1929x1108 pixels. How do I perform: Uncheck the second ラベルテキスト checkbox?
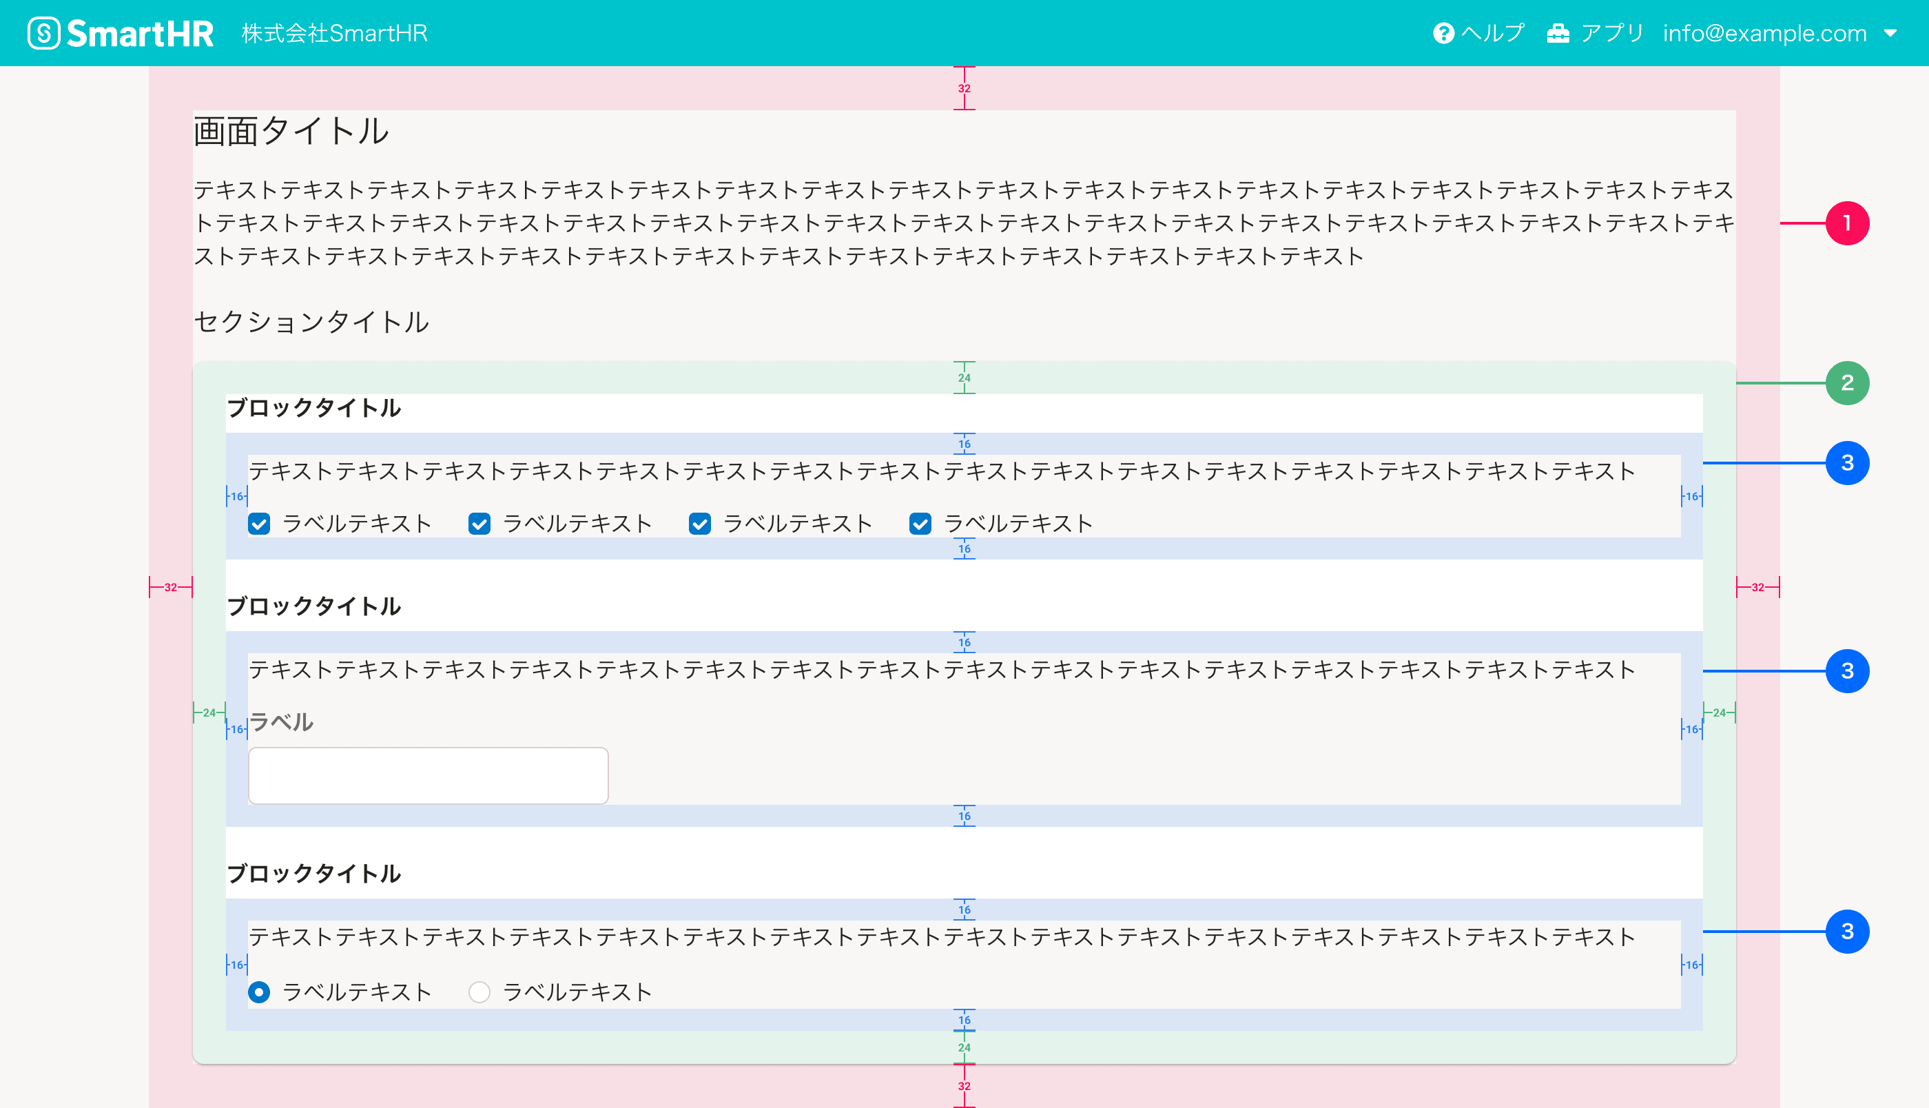(479, 524)
